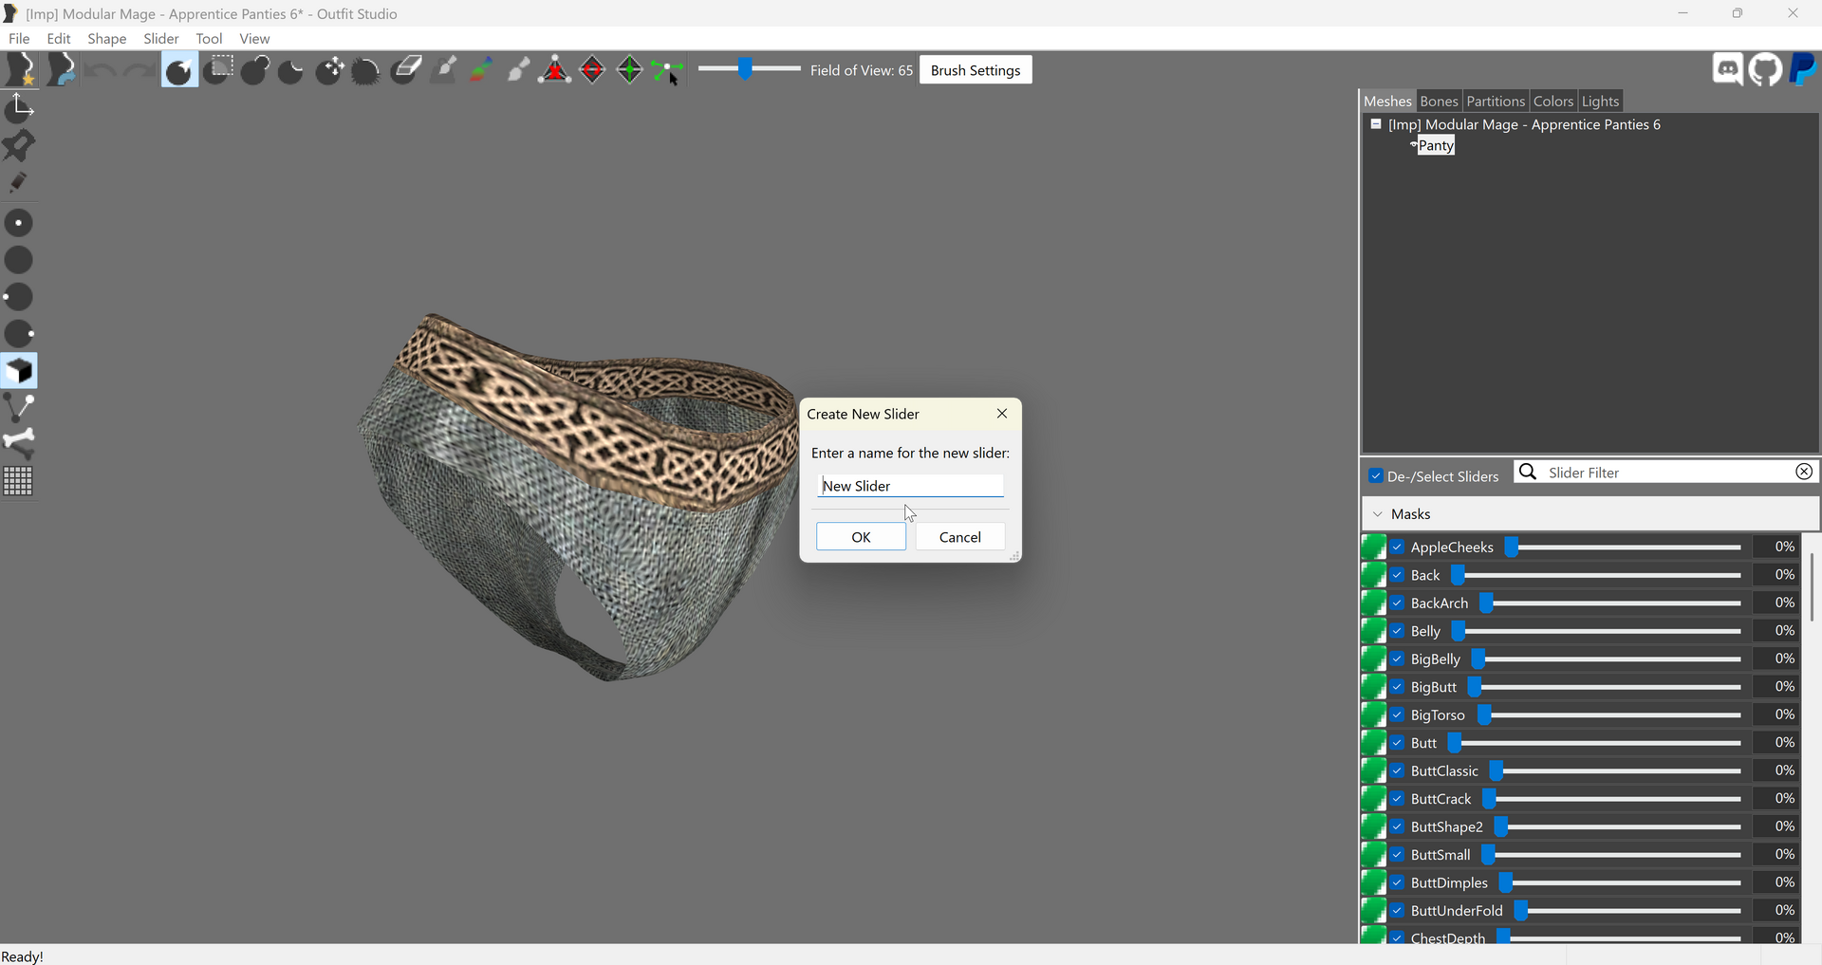Image resolution: width=1822 pixels, height=965 pixels.
Task: Enable the pencil Vertex Selection tool
Action: click(19, 182)
